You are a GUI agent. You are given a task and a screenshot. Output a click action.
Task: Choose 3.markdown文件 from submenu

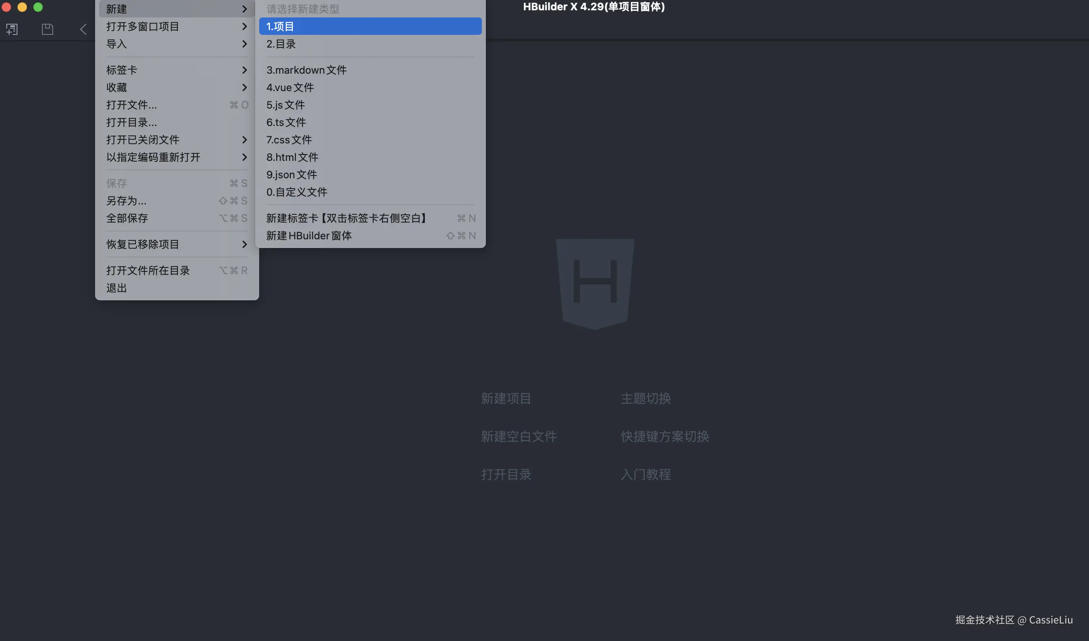click(306, 70)
